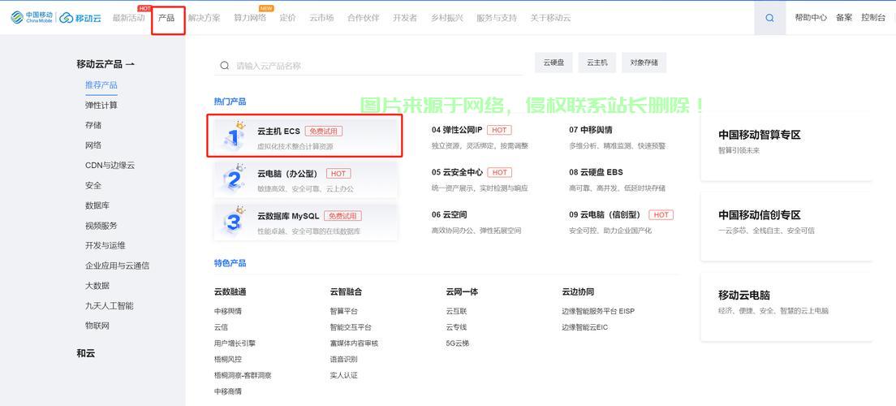Click the search magnifier icon in header
The image size is (896, 406).
pos(769,18)
